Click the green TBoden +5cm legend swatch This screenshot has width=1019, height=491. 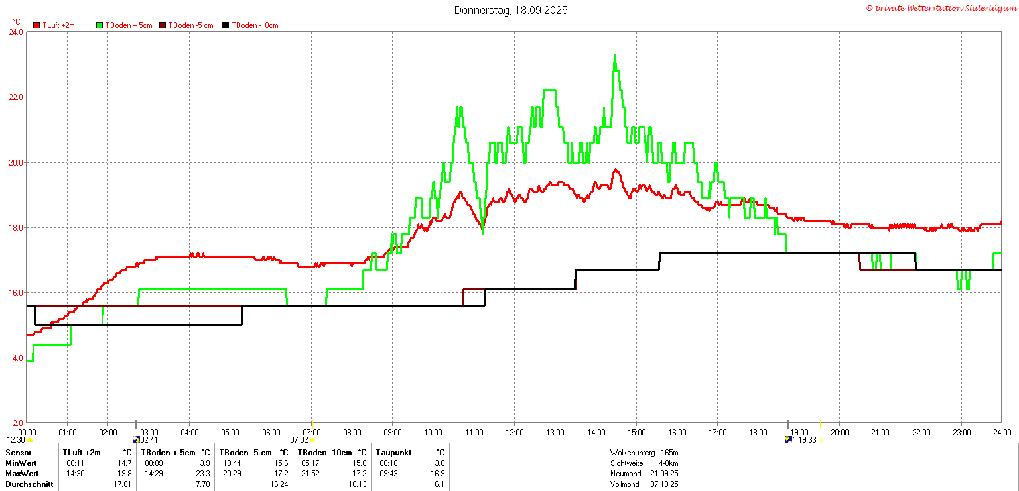100,25
